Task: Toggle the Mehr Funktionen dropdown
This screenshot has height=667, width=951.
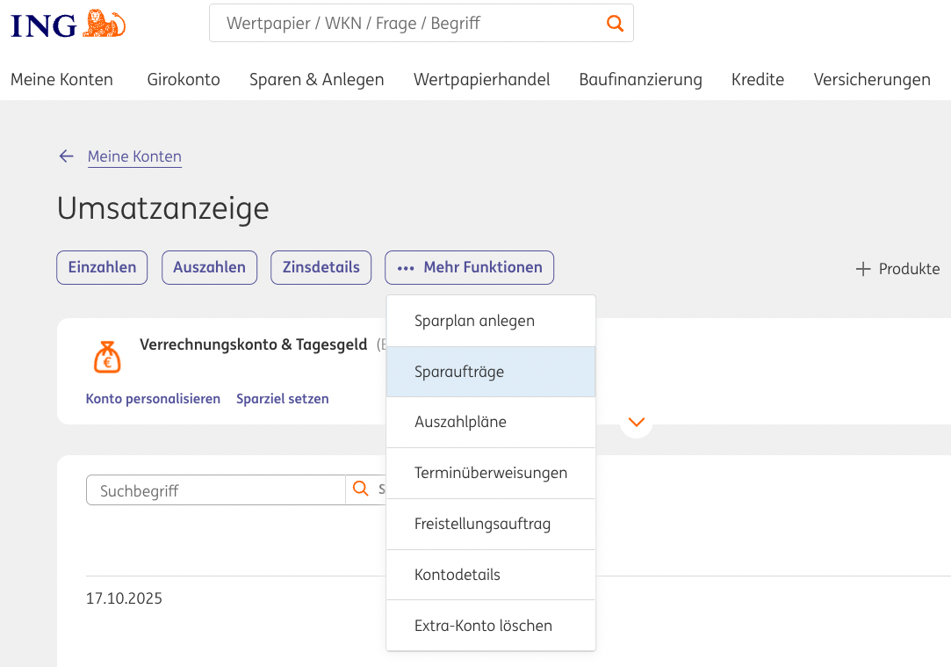Action: [x=469, y=268]
